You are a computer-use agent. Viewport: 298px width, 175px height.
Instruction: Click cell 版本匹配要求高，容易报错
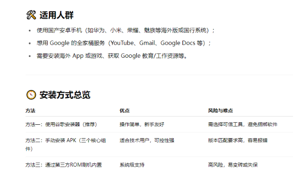237,141
